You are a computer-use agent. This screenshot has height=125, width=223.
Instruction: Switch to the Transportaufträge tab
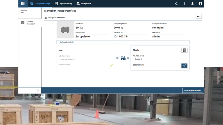click(40, 4)
